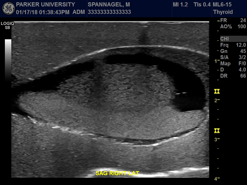Click the timestamp 01:38:43PM
This screenshot has height=185, width=247.
click(54, 12)
